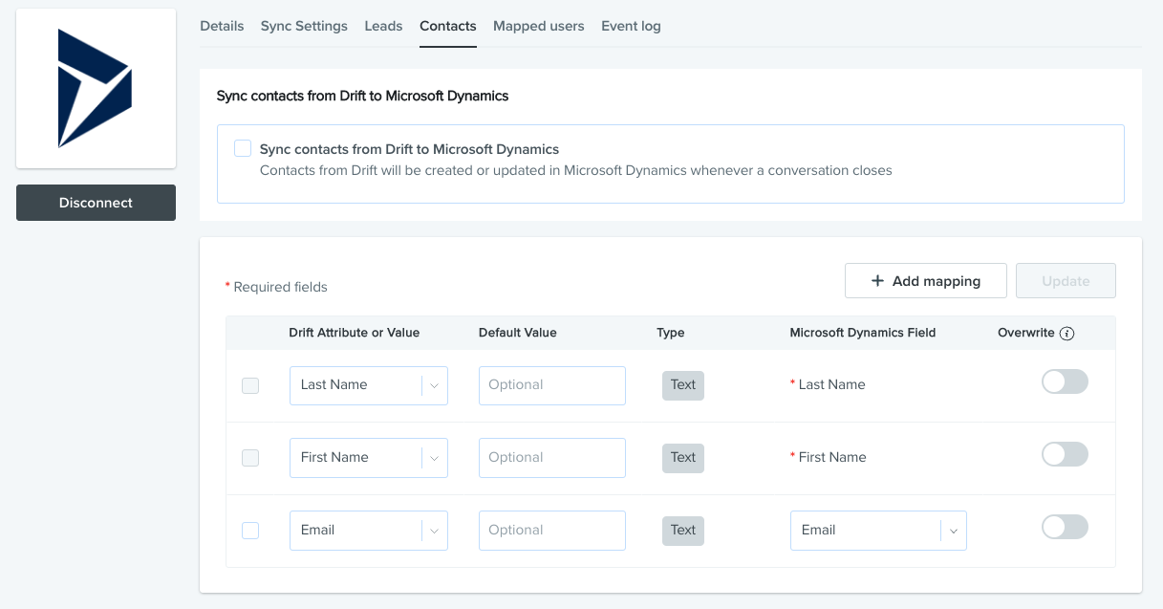
Task: Click the Text type badge in Email row
Action: click(683, 531)
